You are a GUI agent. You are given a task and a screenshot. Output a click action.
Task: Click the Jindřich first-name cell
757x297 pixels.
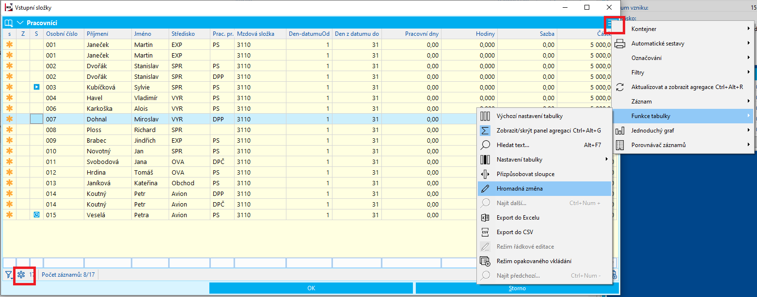pos(150,140)
